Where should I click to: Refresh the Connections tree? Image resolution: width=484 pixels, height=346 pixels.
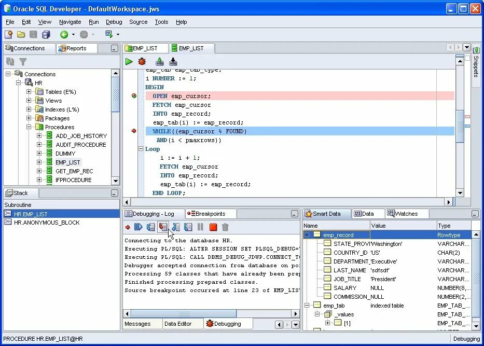10,61
